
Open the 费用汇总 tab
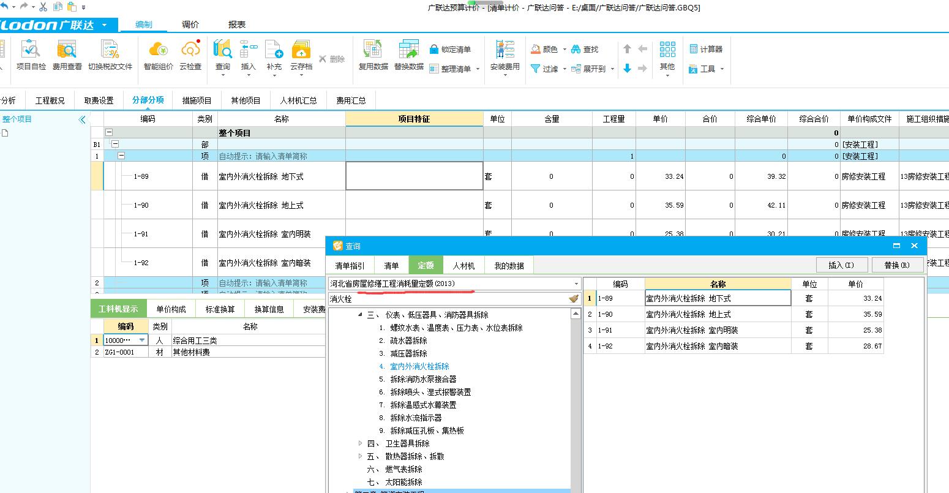coord(351,100)
